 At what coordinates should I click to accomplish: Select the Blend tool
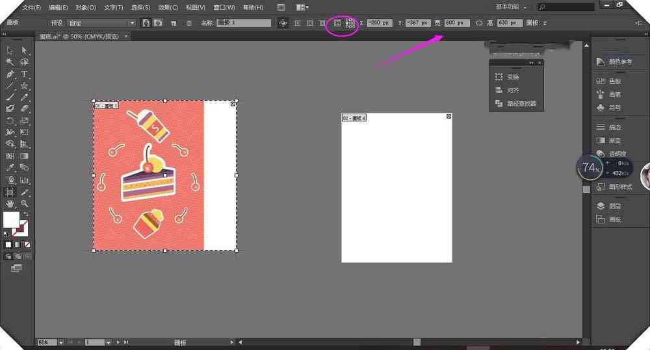(25, 168)
